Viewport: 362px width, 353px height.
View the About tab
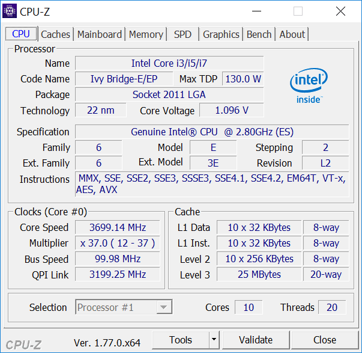point(292,34)
